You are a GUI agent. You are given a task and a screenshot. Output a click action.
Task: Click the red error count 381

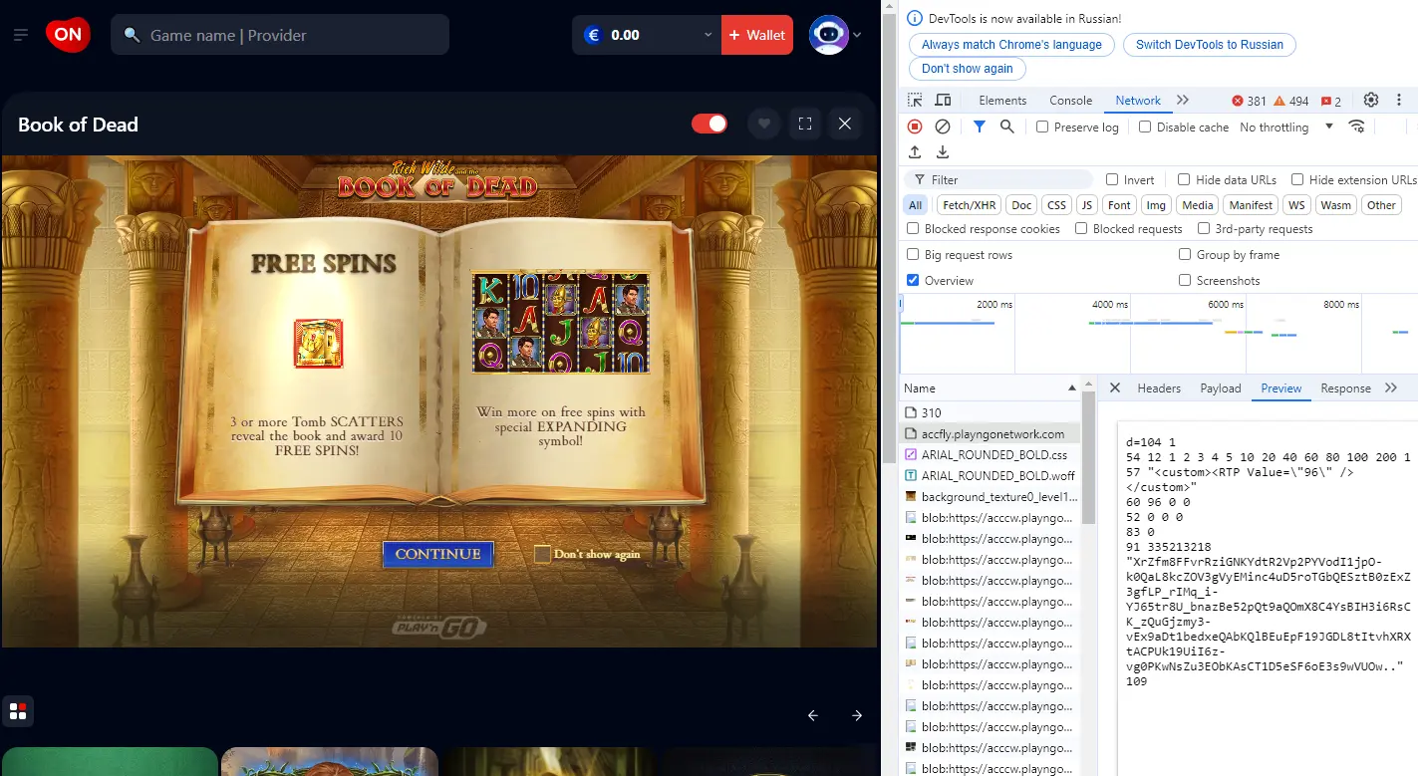tap(1250, 101)
